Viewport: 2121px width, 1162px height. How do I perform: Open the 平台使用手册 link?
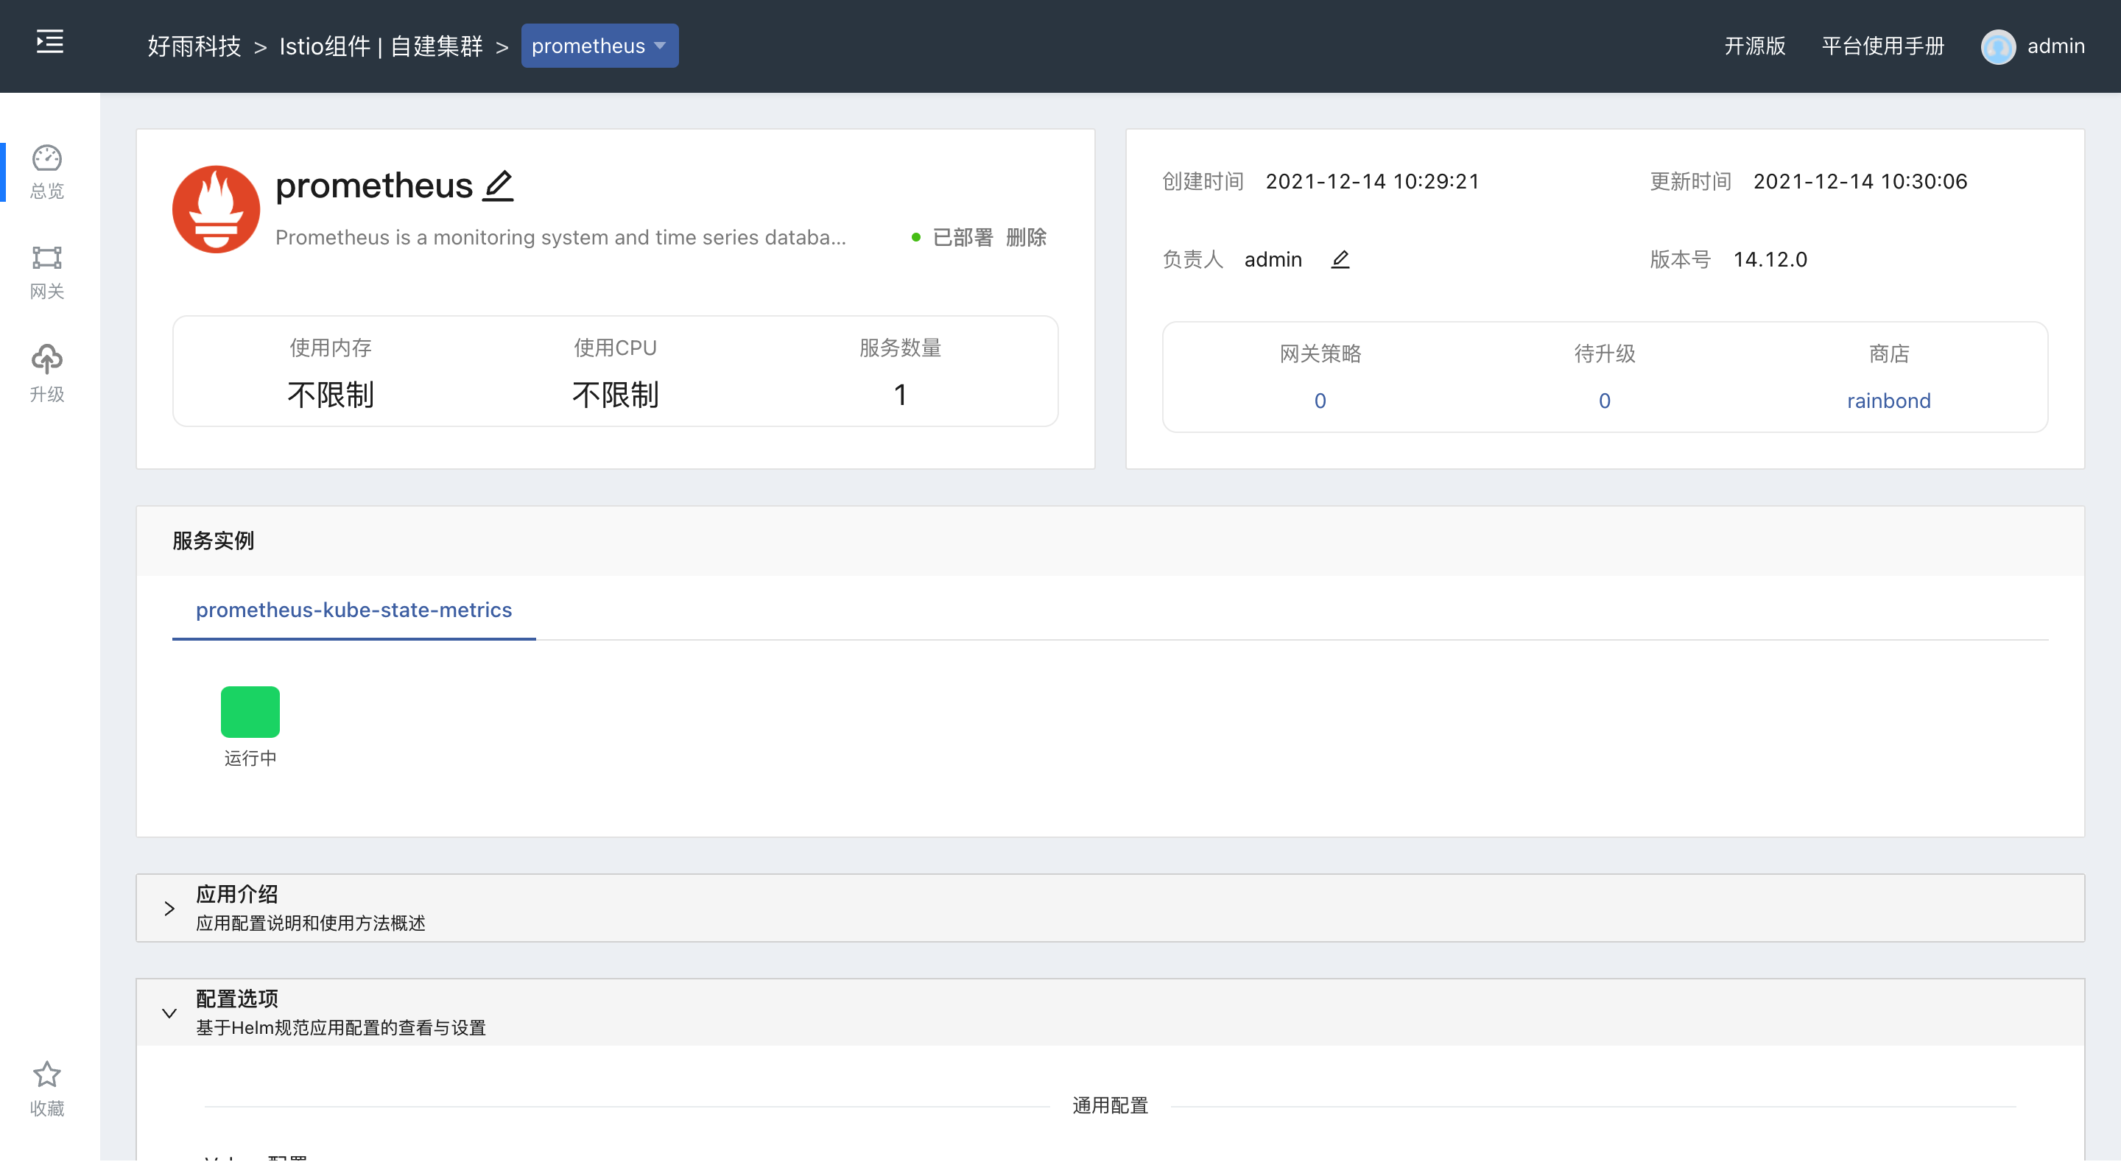[x=1883, y=46]
